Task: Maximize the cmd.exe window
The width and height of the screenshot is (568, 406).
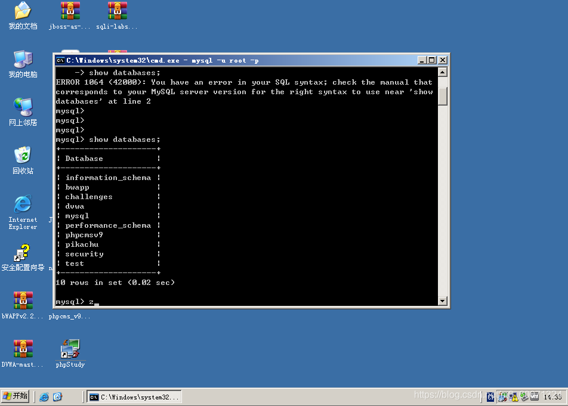Action: (x=432, y=60)
